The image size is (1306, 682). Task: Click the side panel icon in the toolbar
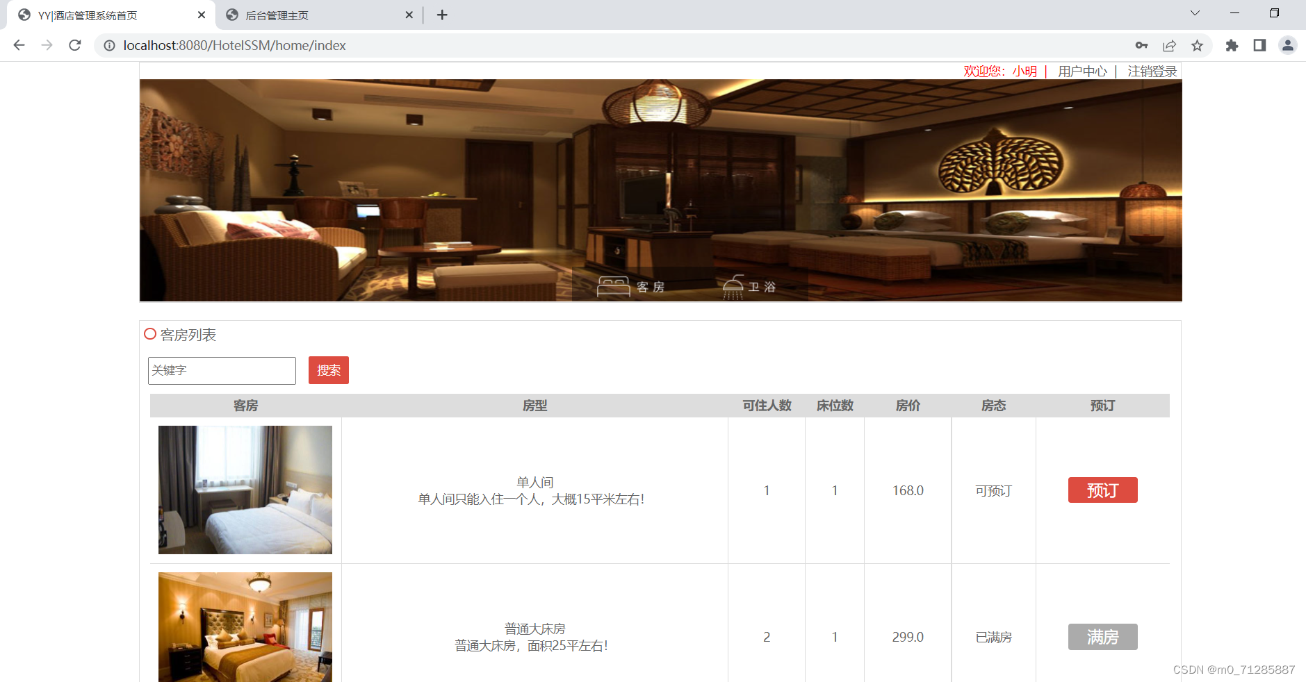1259,45
